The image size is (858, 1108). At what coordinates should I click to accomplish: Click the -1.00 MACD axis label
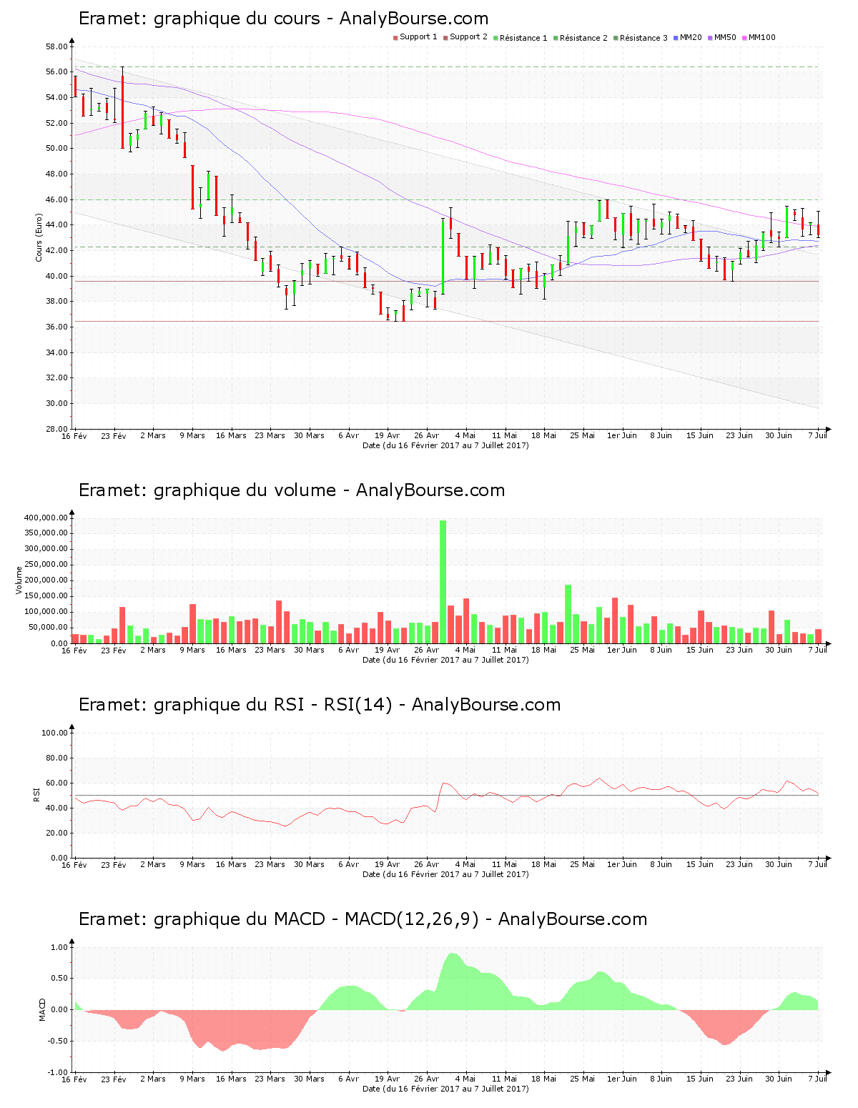[57, 1072]
